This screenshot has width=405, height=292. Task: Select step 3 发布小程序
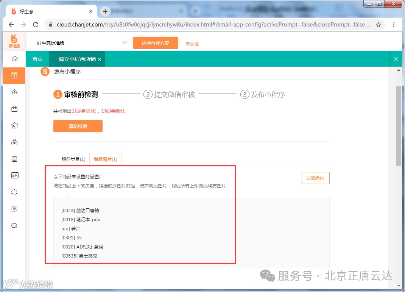[x=262, y=95]
